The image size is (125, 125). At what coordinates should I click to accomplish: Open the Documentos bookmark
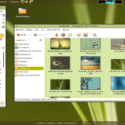(x=29, y=58)
